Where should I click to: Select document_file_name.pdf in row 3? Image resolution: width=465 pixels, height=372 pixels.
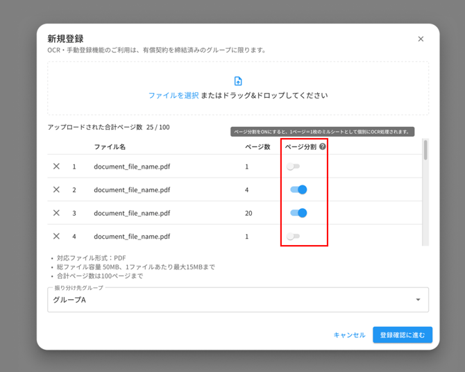pyautogui.click(x=132, y=213)
